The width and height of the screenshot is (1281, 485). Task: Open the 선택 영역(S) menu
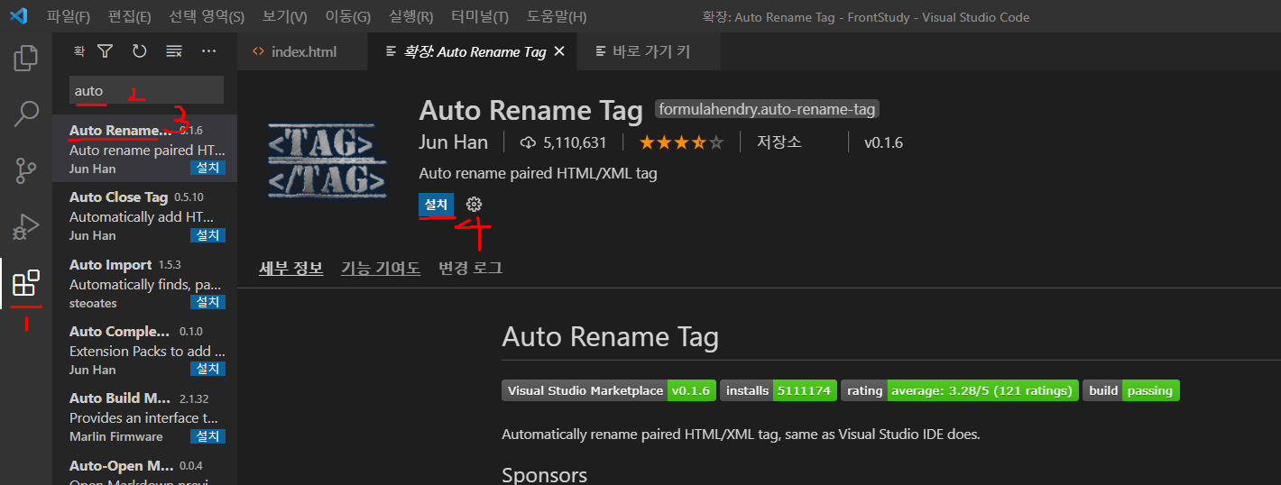pos(207,16)
